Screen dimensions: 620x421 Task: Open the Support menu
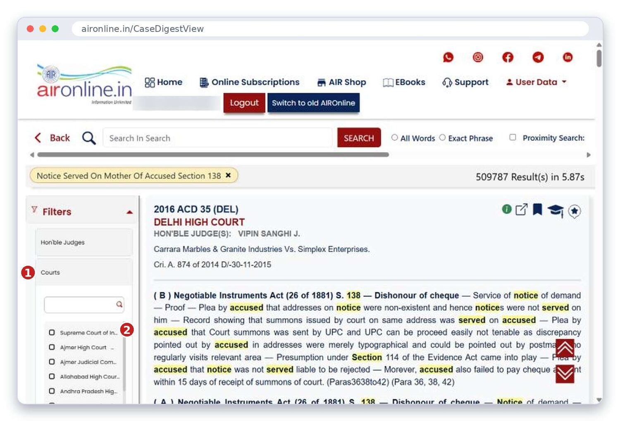pos(465,82)
